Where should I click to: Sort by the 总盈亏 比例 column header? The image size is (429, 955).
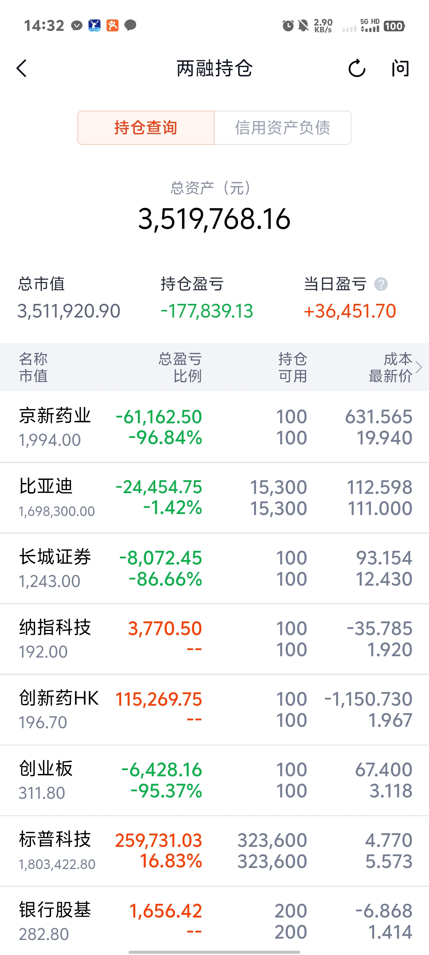180,367
